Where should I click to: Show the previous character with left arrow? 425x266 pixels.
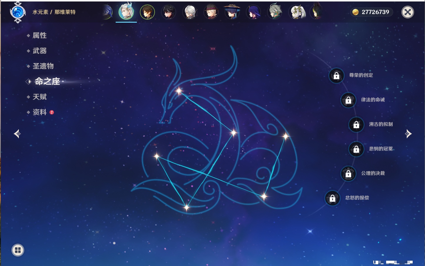coord(17,134)
